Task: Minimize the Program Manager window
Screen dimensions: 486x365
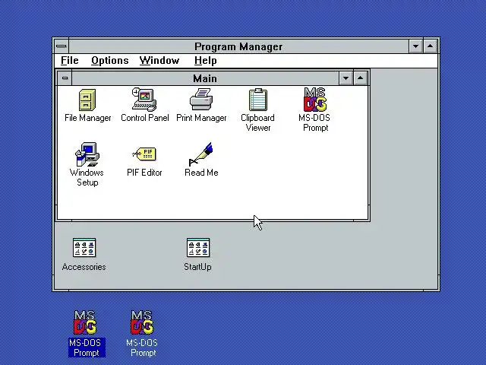Action: pyautogui.click(x=415, y=46)
